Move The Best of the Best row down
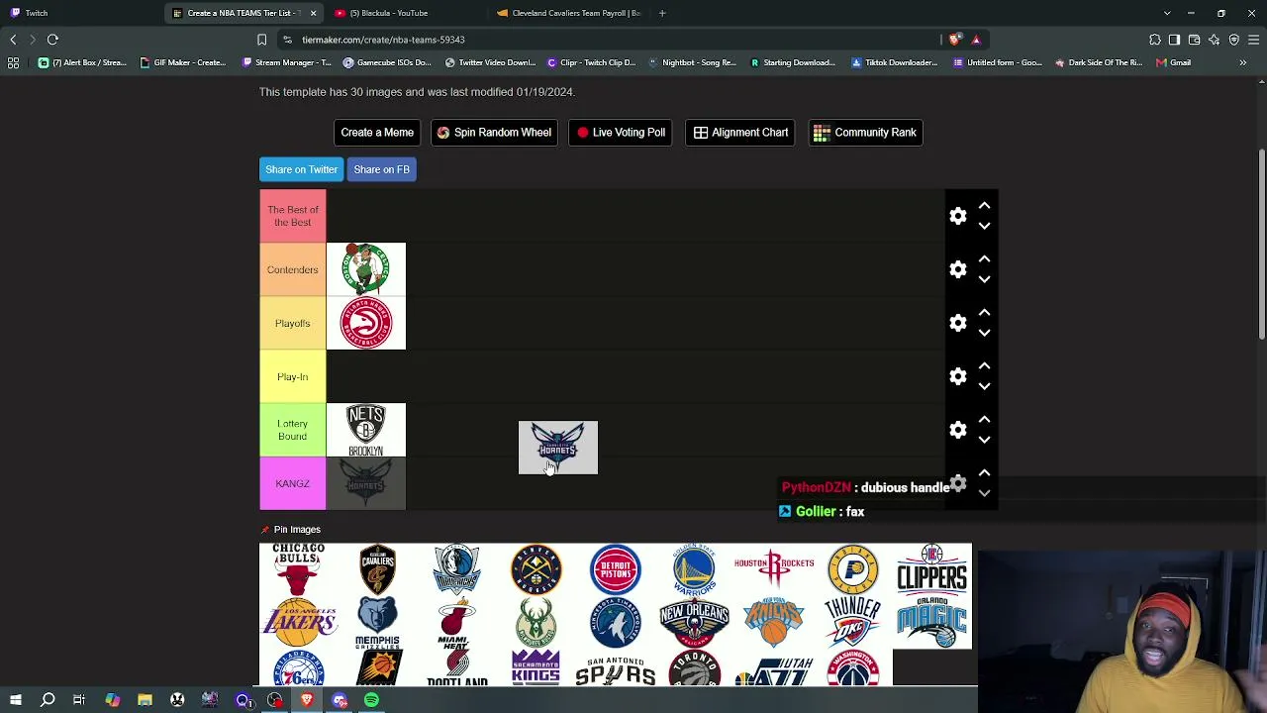1267x713 pixels. pos(984,226)
